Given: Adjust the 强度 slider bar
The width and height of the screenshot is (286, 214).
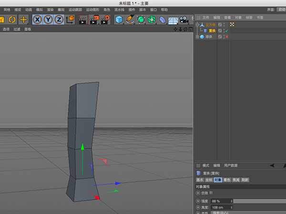Looking at the screenshot, I should coord(260,201).
